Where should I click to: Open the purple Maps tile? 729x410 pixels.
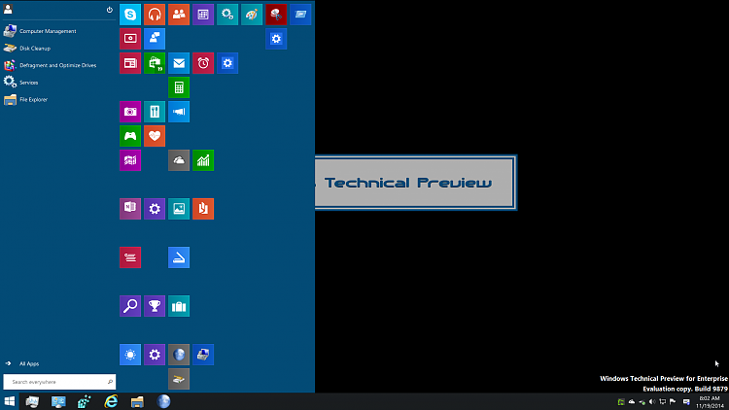[130, 160]
